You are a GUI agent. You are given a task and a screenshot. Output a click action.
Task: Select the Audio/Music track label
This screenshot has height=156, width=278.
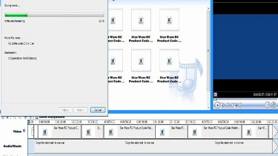pos(13,146)
